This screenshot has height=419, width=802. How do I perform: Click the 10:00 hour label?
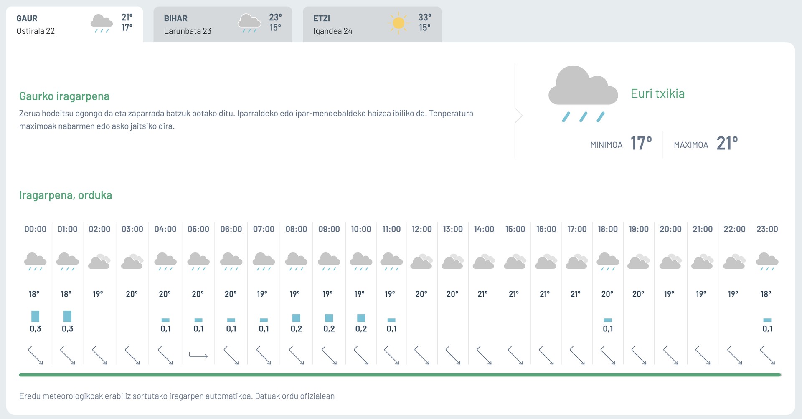361,229
